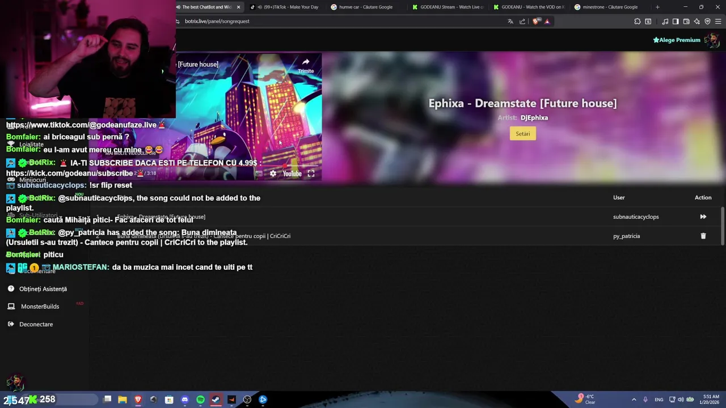Open Microsoft Store from the taskbar
Image resolution: width=726 pixels, height=408 pixels.
pos(169,399)
